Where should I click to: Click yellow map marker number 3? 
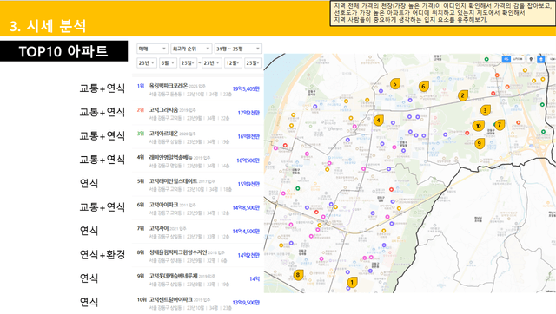486,110
